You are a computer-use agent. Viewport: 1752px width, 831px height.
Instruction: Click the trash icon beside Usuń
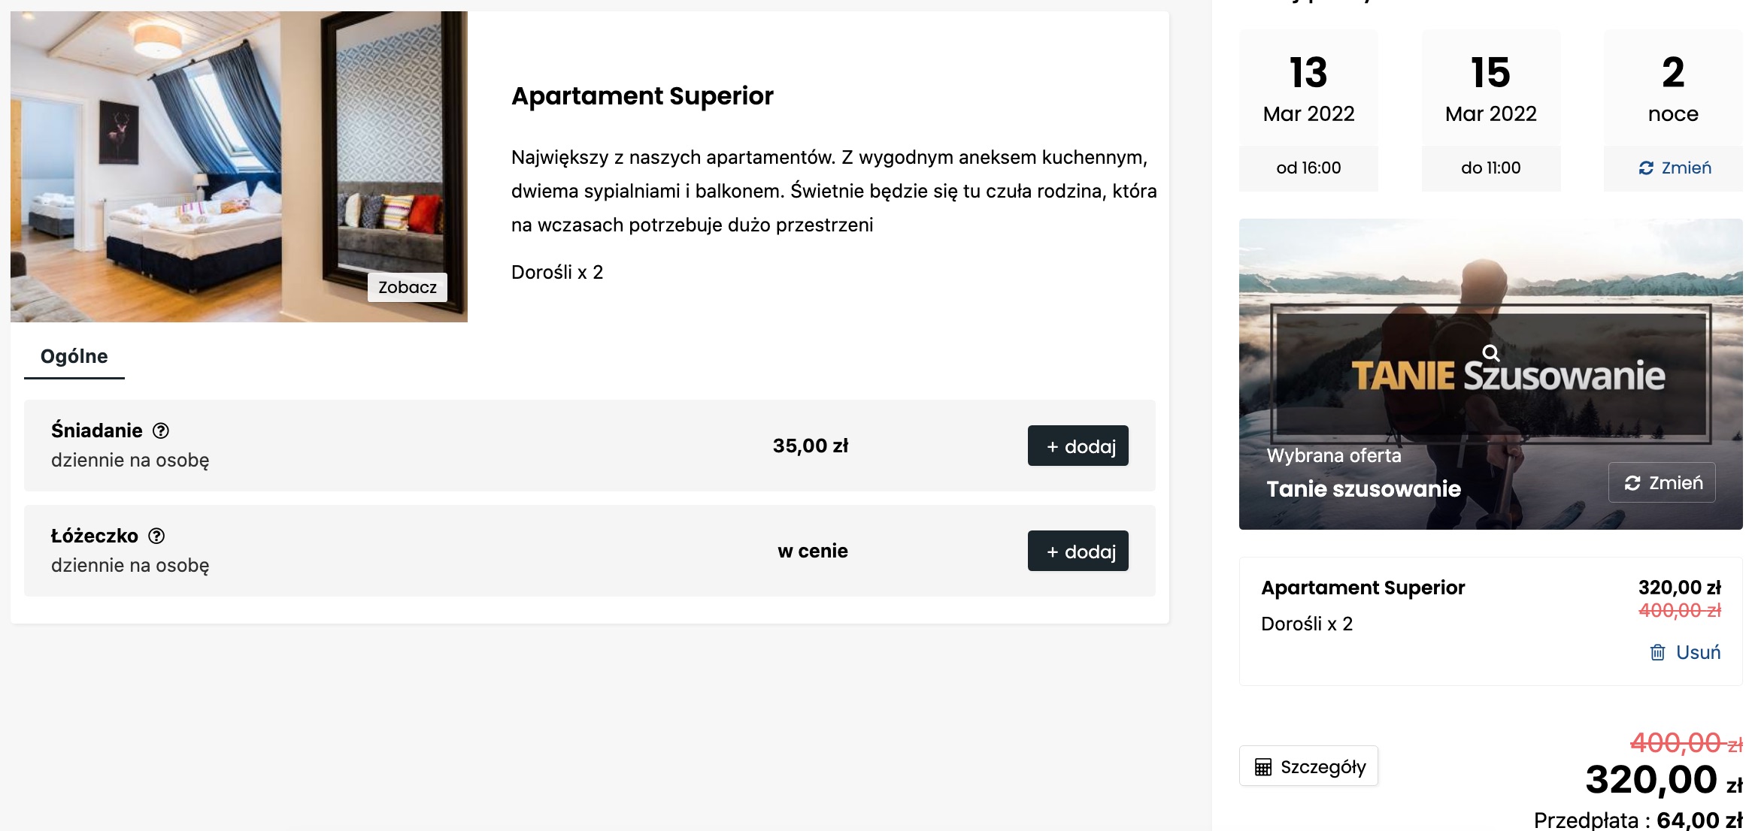coord(1657,652)
